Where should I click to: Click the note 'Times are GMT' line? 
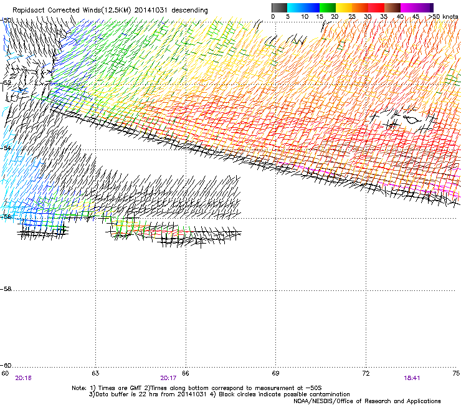tap(197, 388)
